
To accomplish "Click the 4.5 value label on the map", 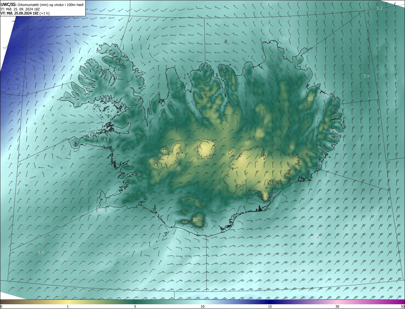I will click(x=106, y=140).
